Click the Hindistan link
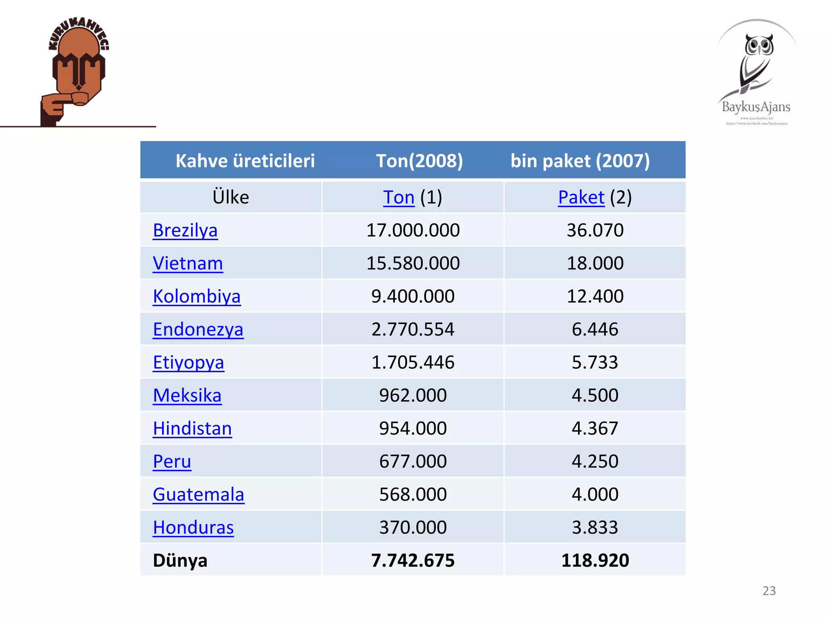The image size is (826, 619). pos(192,428)
